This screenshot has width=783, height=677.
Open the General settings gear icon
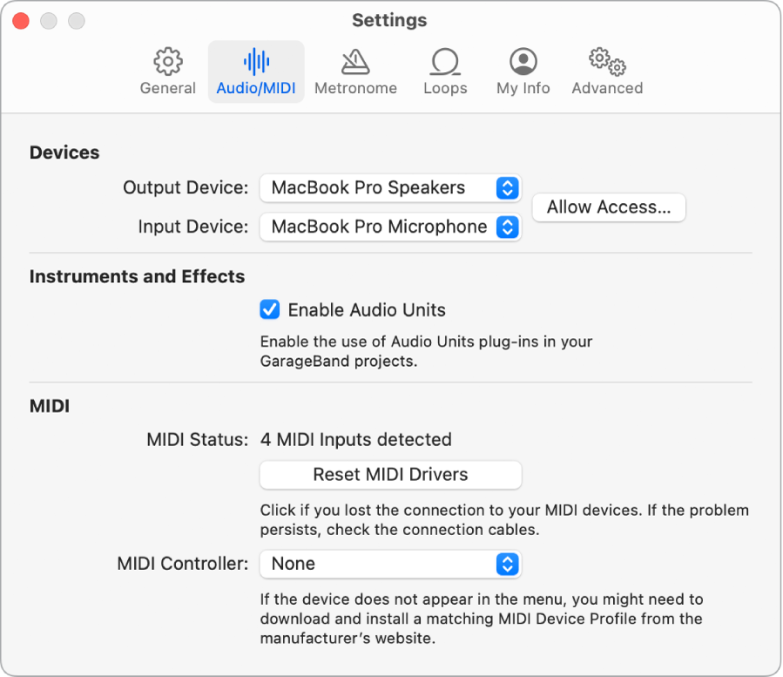pos(167,62)
